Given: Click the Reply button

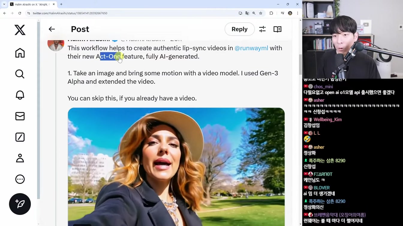Looking at the screenshot, I should pyautogui.click(x=240, y=29).
